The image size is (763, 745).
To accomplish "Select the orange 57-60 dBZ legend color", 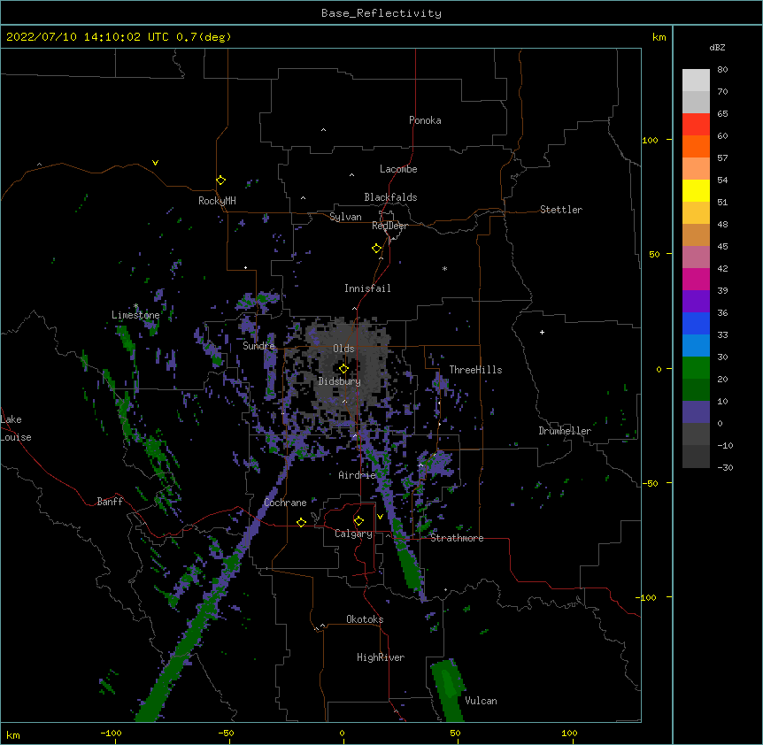I will click(696, 146).
